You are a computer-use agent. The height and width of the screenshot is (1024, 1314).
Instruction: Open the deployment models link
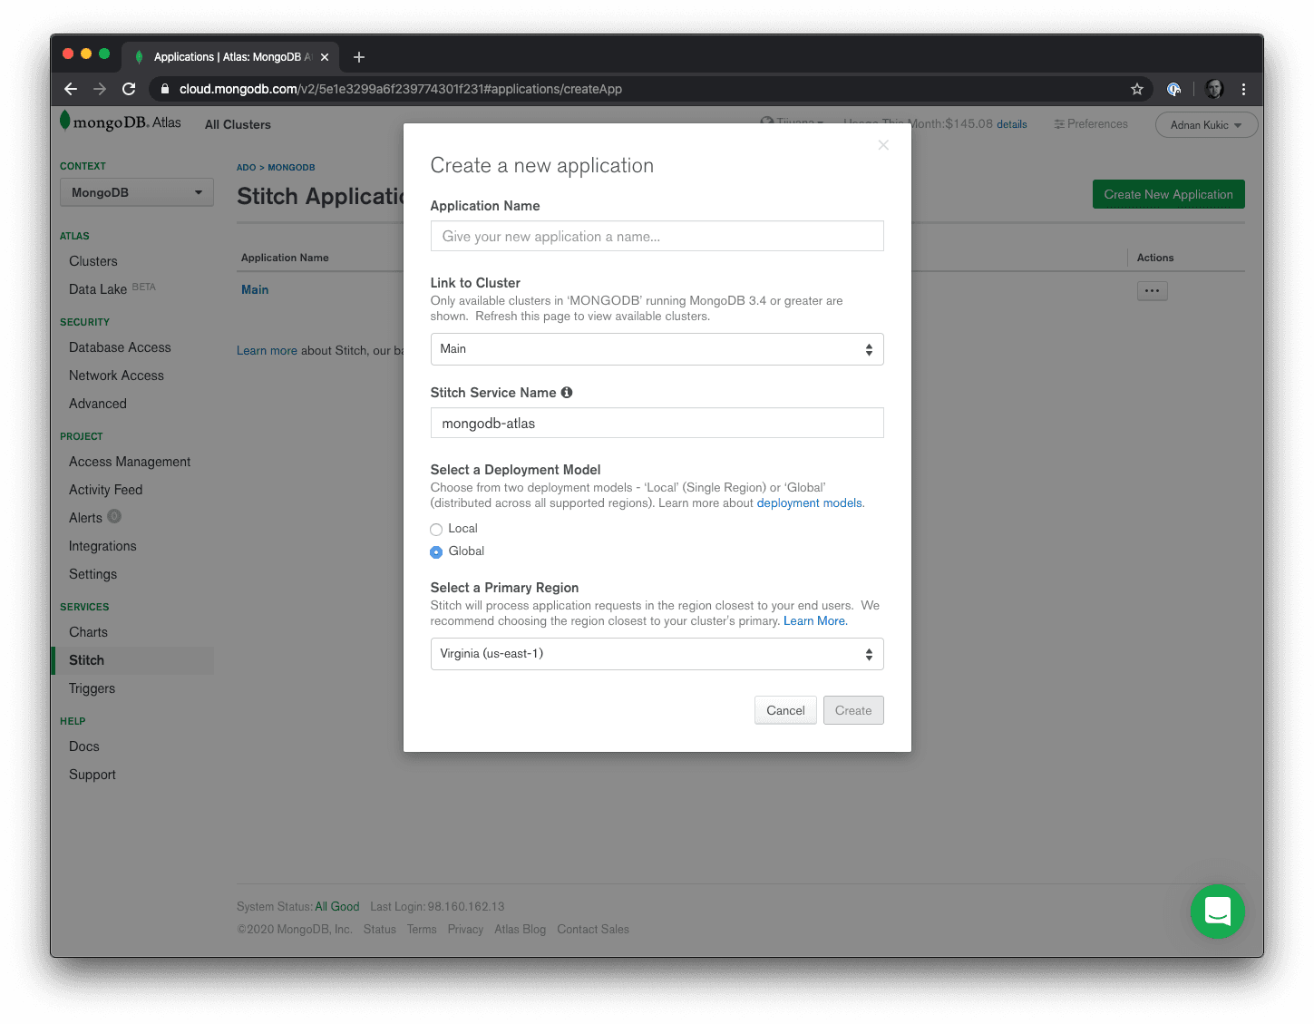click(x=809, y=503)
